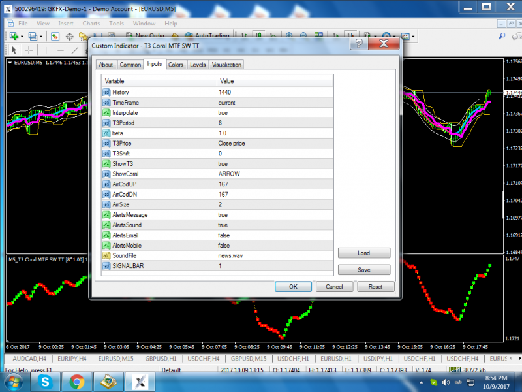Image resolution: width=522 pixels, height=392 pixels.
Task: Select the Trendline drawing tool
Action: tap(75, 50)
